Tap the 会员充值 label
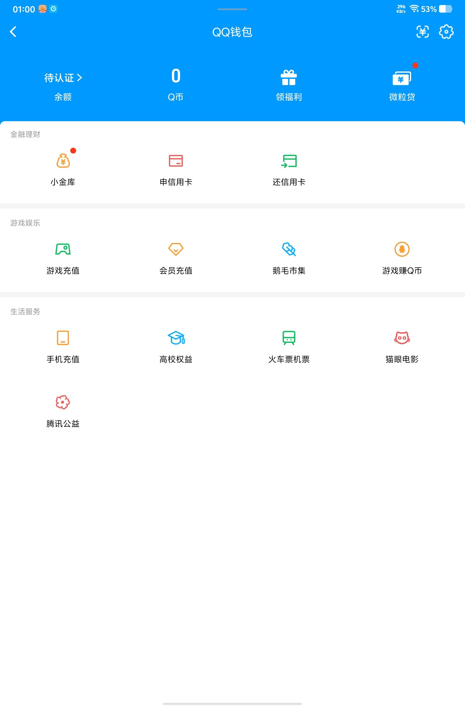The width and height of the screenshot is (465, 707). (176, 270)
